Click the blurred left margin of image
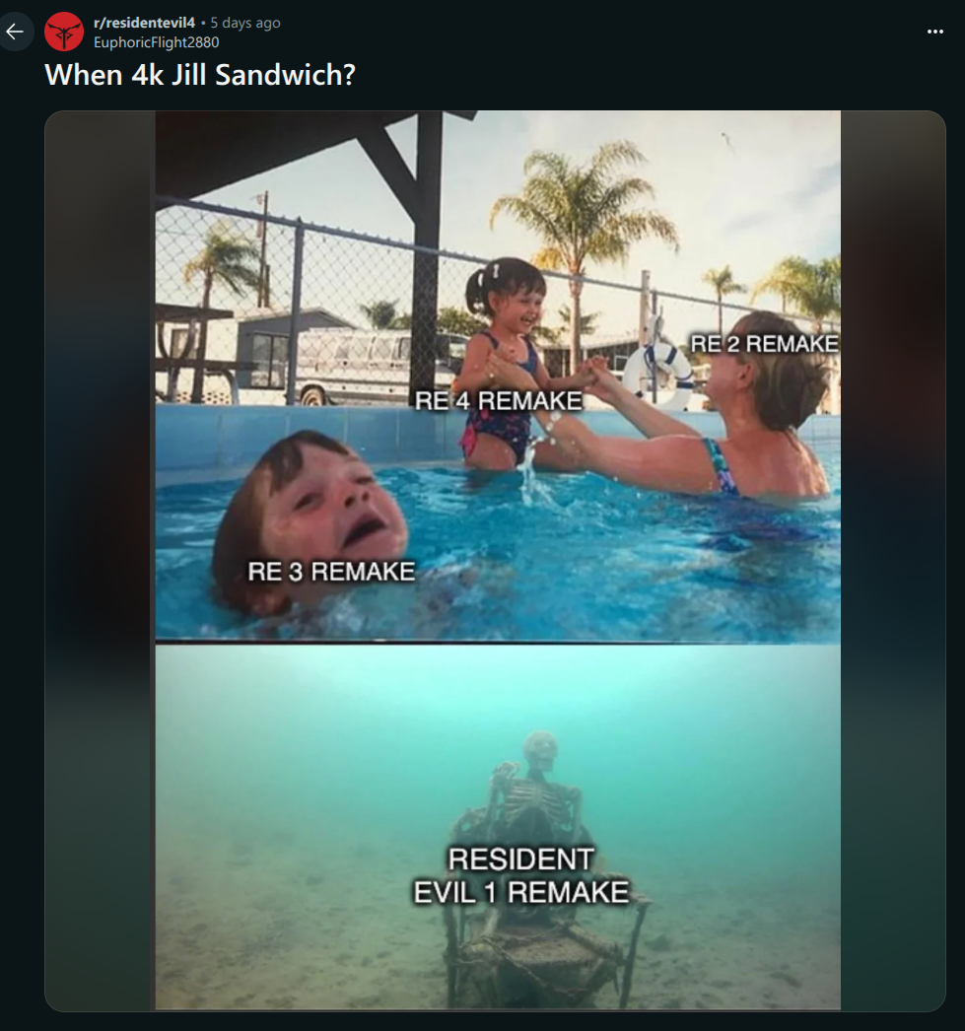 (100, 560)
